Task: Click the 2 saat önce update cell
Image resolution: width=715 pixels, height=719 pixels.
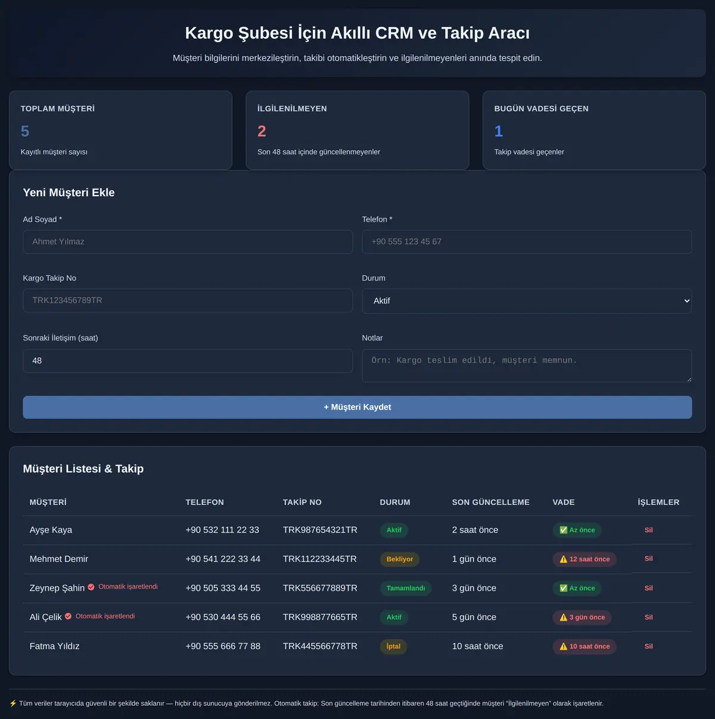Action: pyautogui.click(x=475, y=530)
